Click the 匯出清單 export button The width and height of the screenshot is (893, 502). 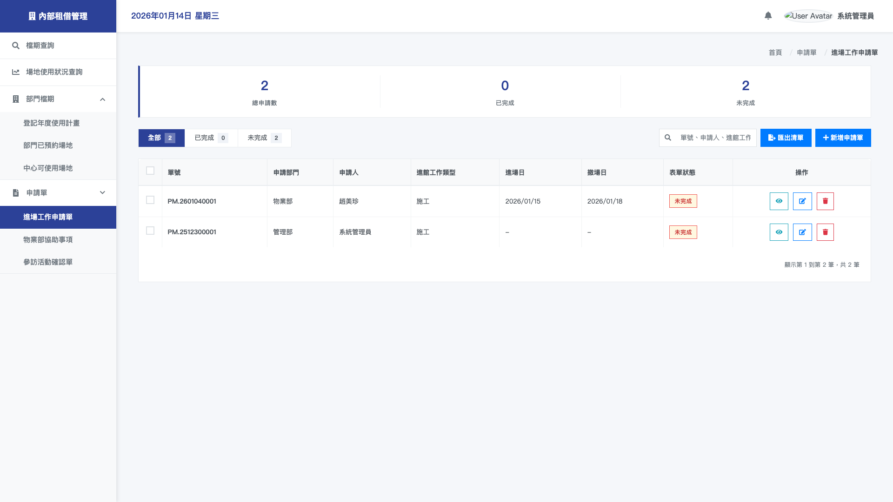pos(786,138)
